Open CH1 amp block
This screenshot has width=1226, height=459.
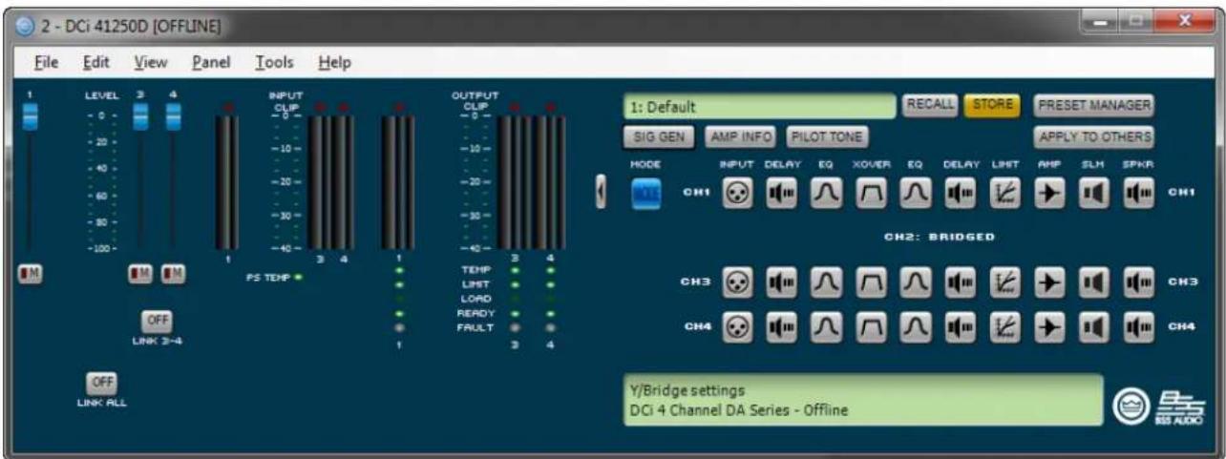tap(1049, 192)
